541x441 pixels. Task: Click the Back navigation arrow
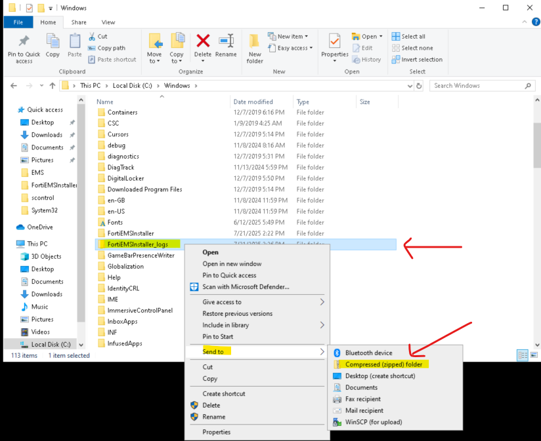click(x=14, y=86)
